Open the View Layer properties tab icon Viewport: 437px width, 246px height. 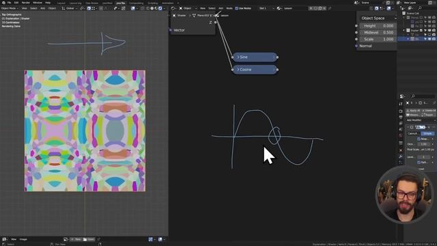401,123
